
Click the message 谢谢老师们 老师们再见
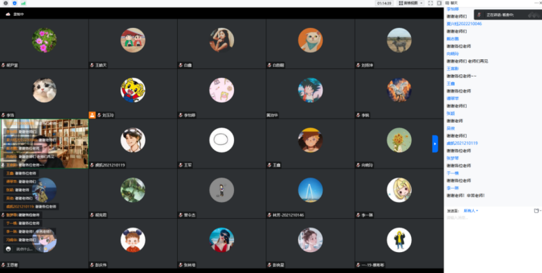click(467, 61)
